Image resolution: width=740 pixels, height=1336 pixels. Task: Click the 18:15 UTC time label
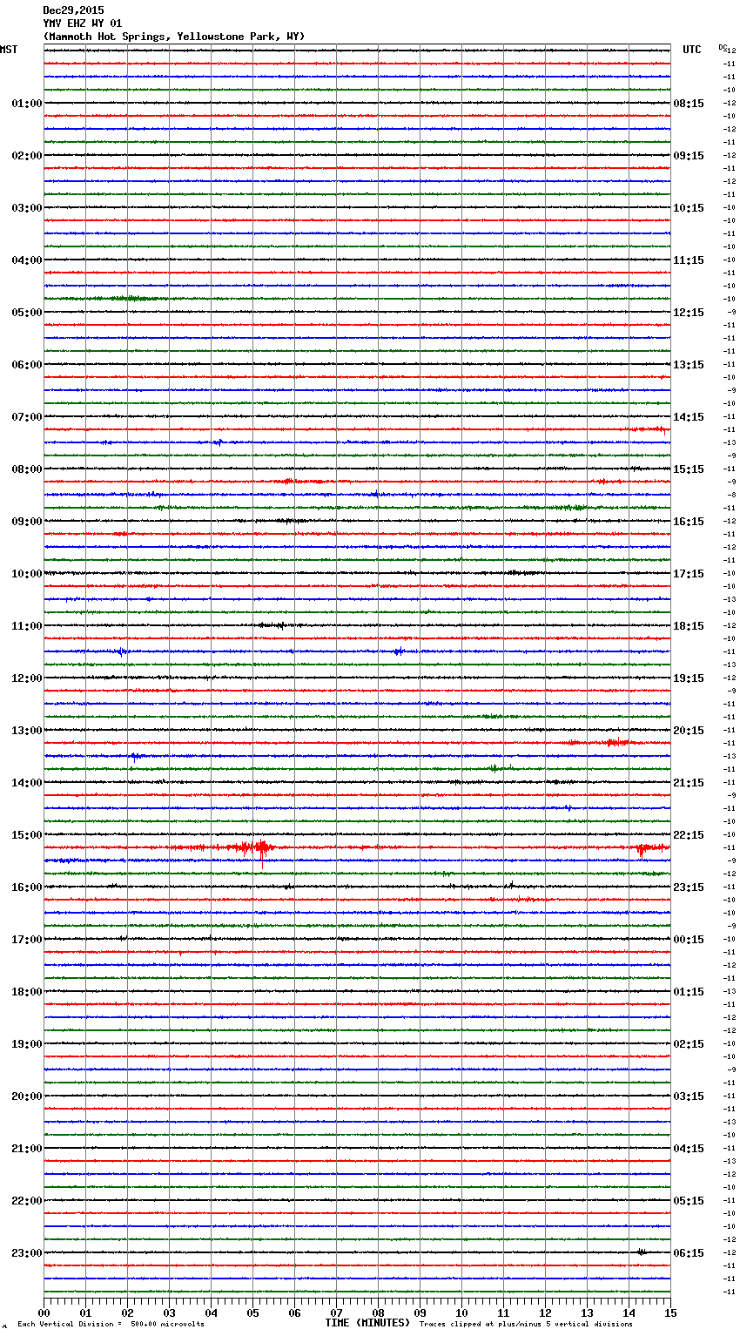689,625
